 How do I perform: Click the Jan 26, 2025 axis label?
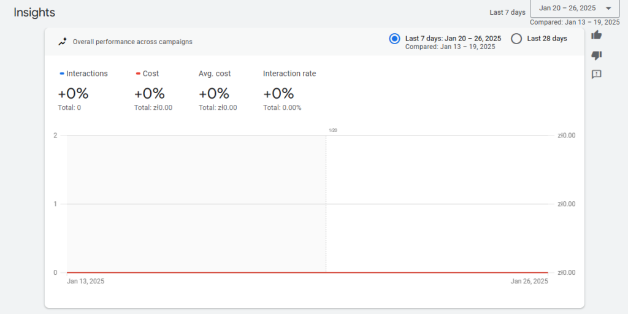(x=529, y=281)
